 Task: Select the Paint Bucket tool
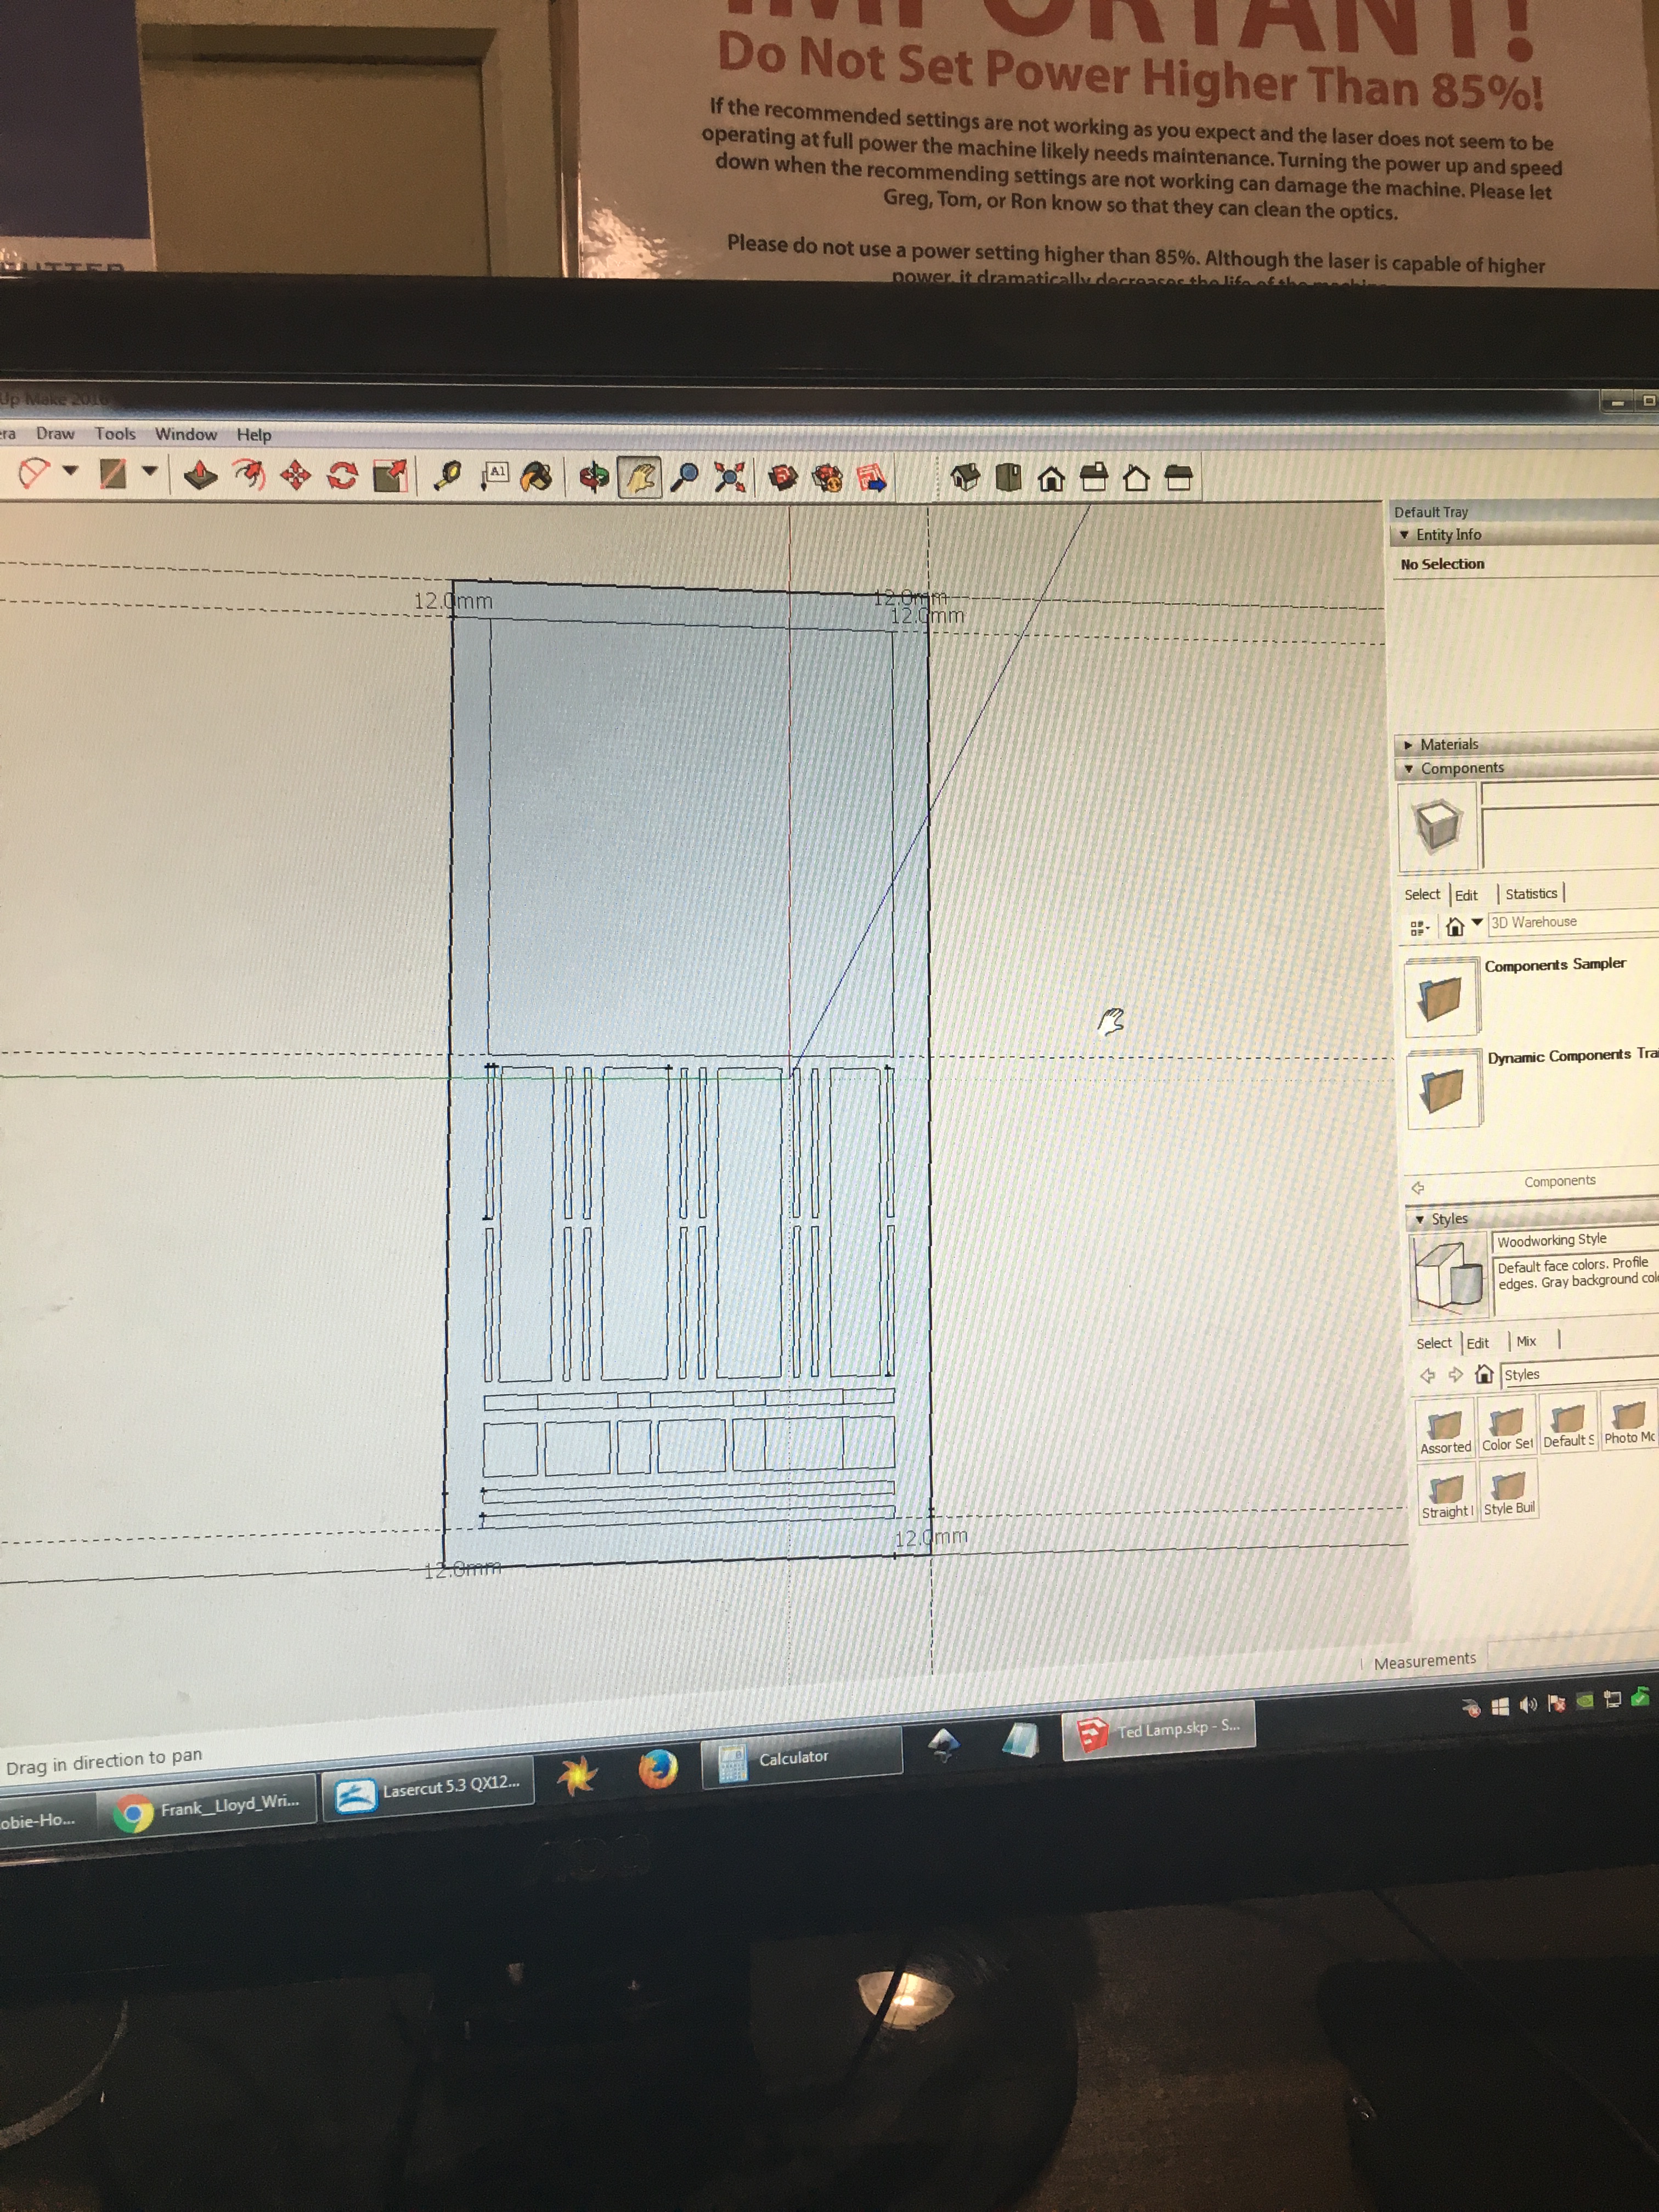[x=537, y=477]
